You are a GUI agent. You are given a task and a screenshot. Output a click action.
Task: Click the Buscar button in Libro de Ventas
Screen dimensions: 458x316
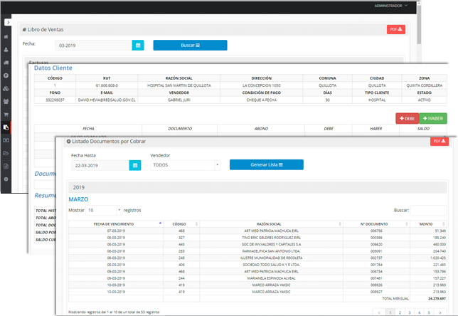190,46
